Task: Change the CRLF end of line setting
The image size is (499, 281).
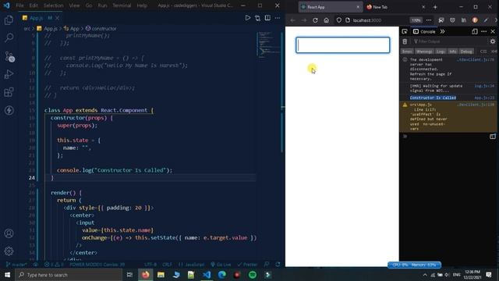Action: pyautogui.click(x=167, y=265)
